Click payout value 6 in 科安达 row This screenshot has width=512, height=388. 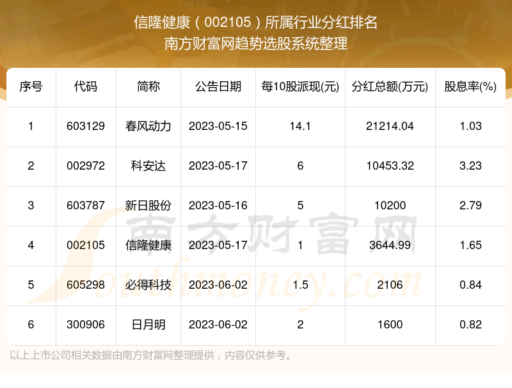pos(300,166)
